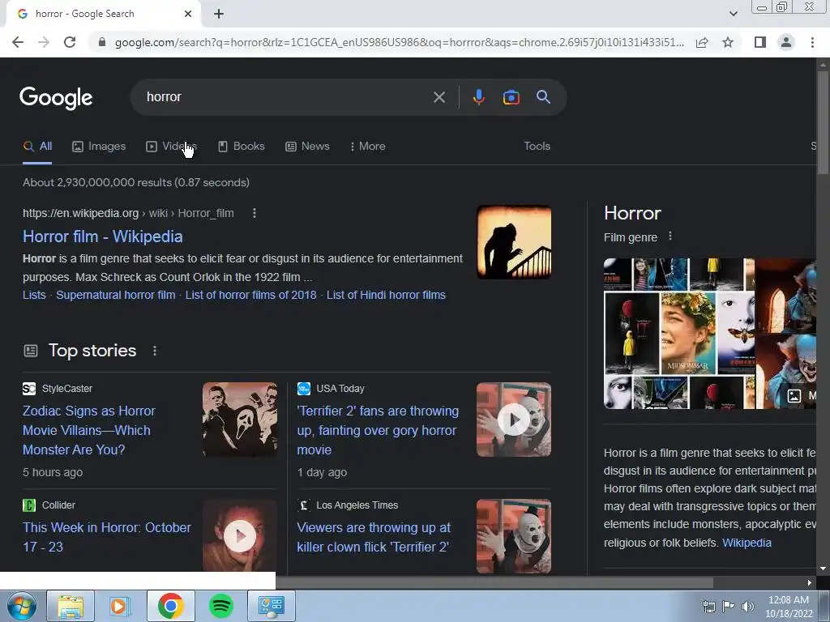The image size is (830, 622).
Task: Click the Midsommar poster in Horror panel
Action: 687,333
